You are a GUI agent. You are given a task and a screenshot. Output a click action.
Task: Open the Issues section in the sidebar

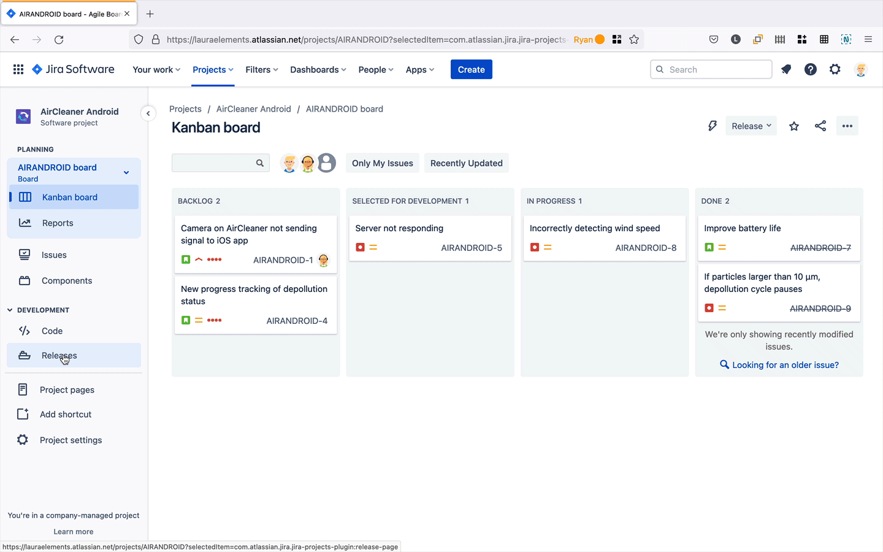pos(54,255)
